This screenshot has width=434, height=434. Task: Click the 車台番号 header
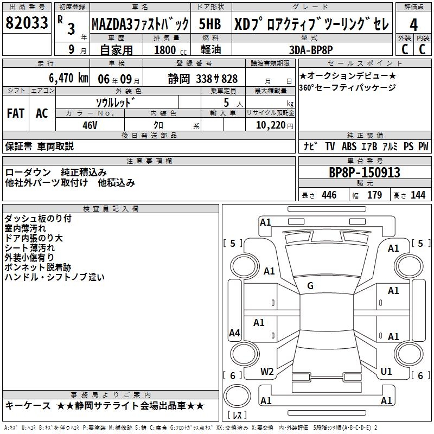365,161
